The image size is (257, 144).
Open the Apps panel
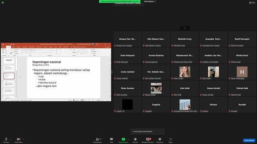tap(170, 140)
